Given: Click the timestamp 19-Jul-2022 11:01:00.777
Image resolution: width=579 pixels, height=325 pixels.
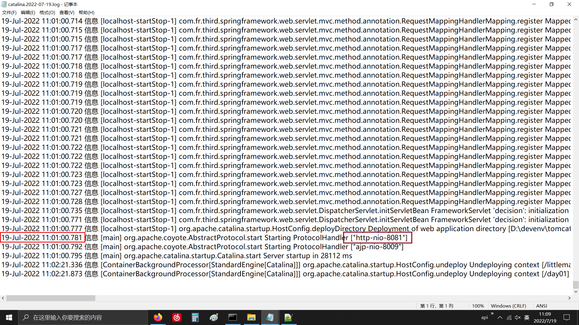Looking at the screenshot, I should pyautogui.click(x=42, y=229).
